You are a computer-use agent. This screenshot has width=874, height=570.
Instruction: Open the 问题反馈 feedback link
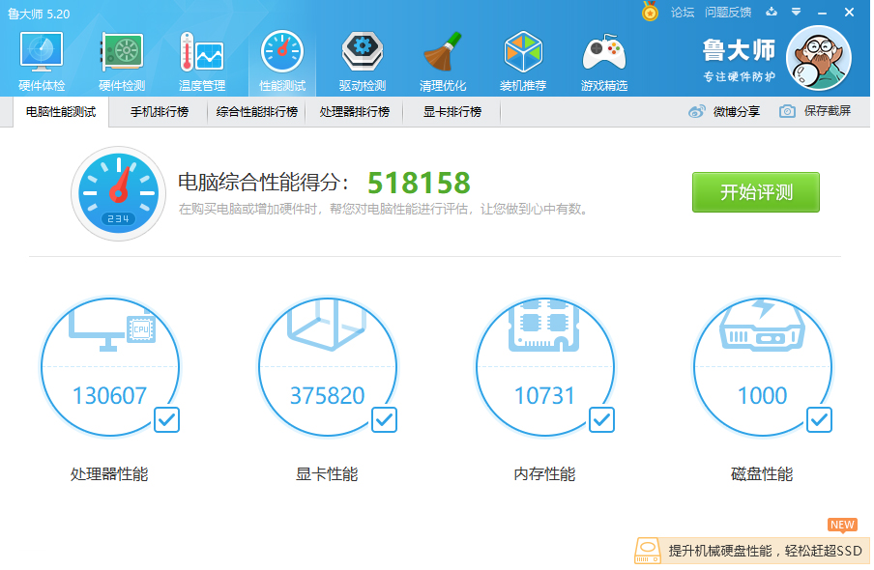pyautogui.click(x=728, y=13)
